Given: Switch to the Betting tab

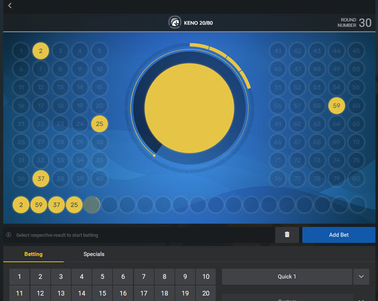Looking at the screenshot, I should point(34,254).
